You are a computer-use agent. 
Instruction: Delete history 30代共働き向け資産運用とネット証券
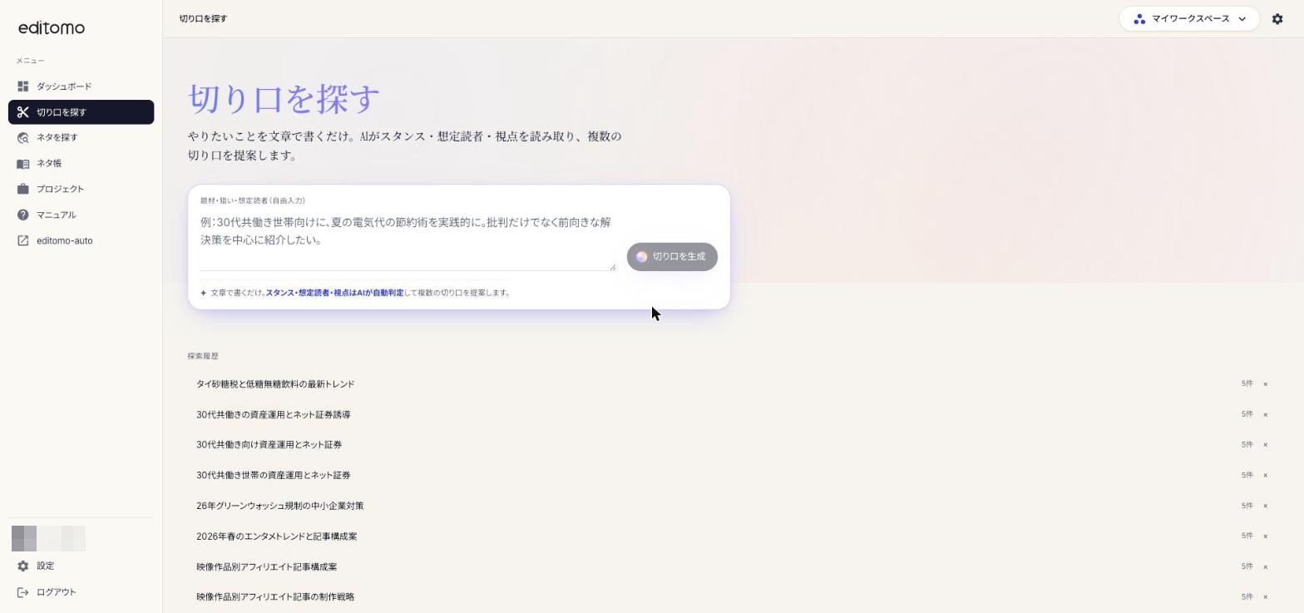1265,445
